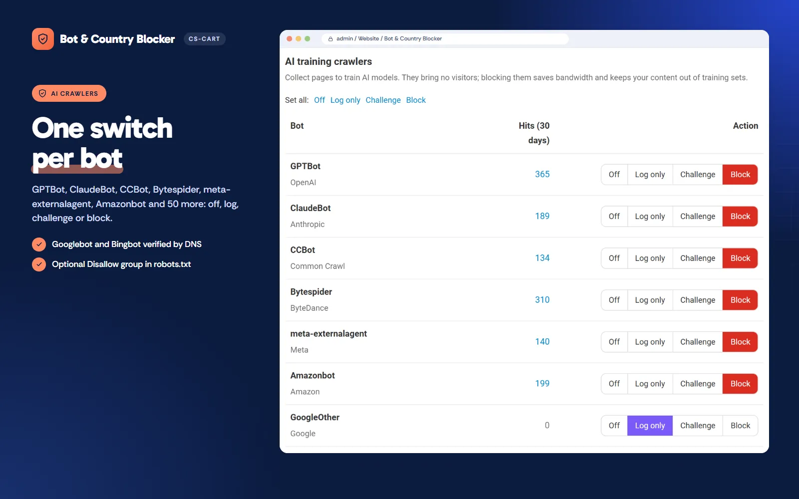Set all bots to Block

pyautogui.click(x=416, y=100)
